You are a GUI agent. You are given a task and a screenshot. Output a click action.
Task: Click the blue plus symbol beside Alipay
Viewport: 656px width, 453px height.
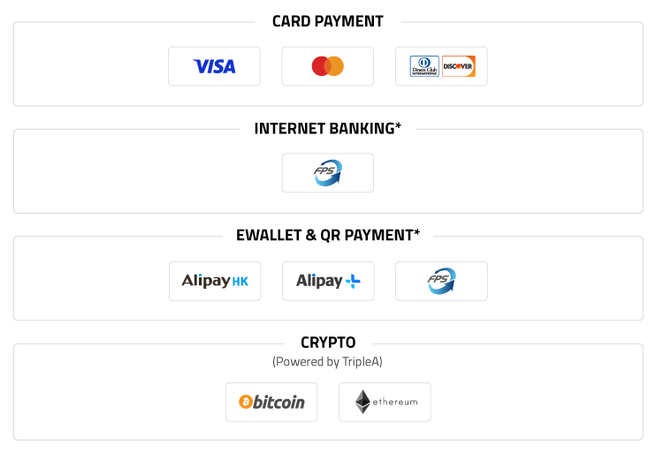353,281
